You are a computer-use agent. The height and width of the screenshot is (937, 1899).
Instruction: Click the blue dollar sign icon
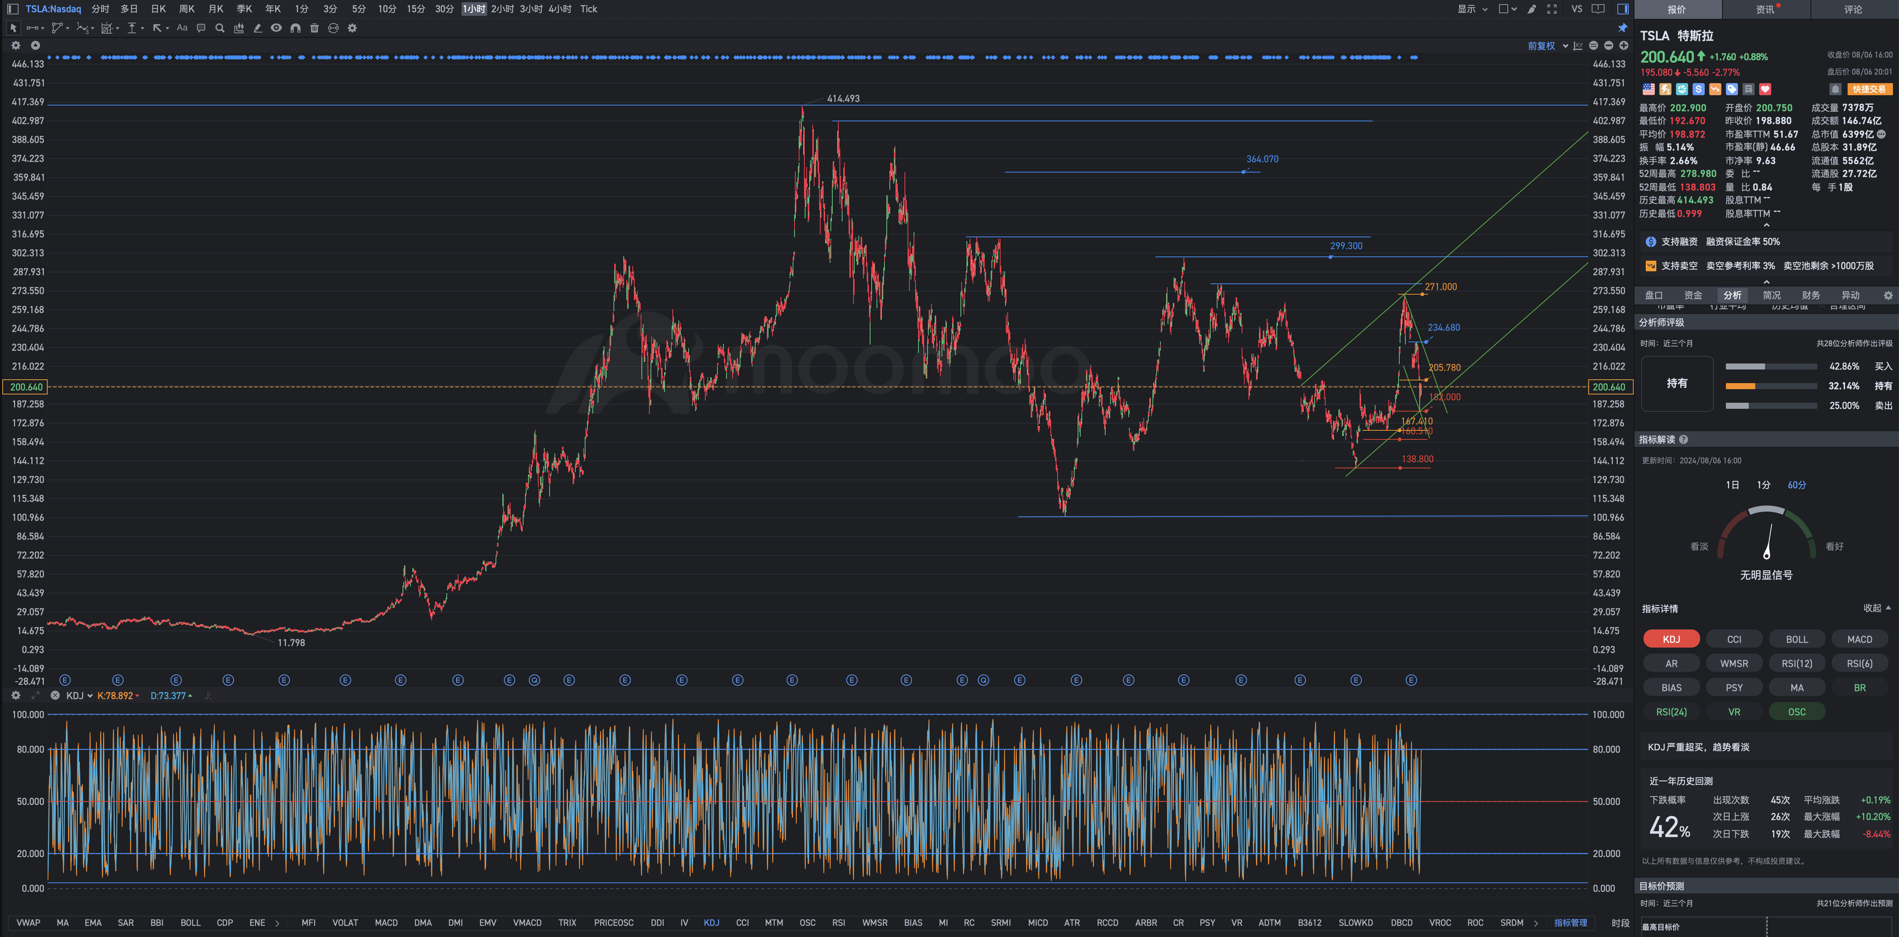tap(1699, 89)
